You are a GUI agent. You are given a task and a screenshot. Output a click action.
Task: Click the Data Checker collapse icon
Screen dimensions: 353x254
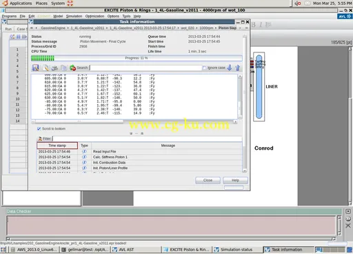(348, 211)
